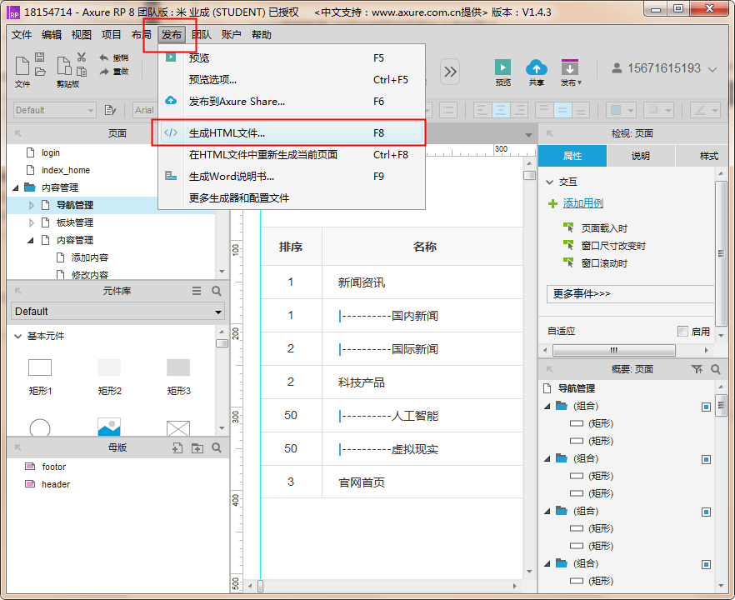Select 生成HTML文件 from the menu
This screenshot has width=735, height=600.
pyautogui.click(x=227, y=132)
